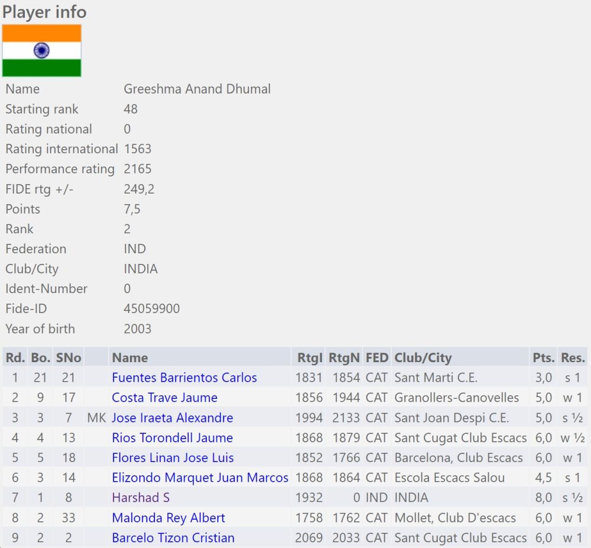Open Malonda Rey Albert player link
This screenshot has width=591, height=548.
pos(168,518)
